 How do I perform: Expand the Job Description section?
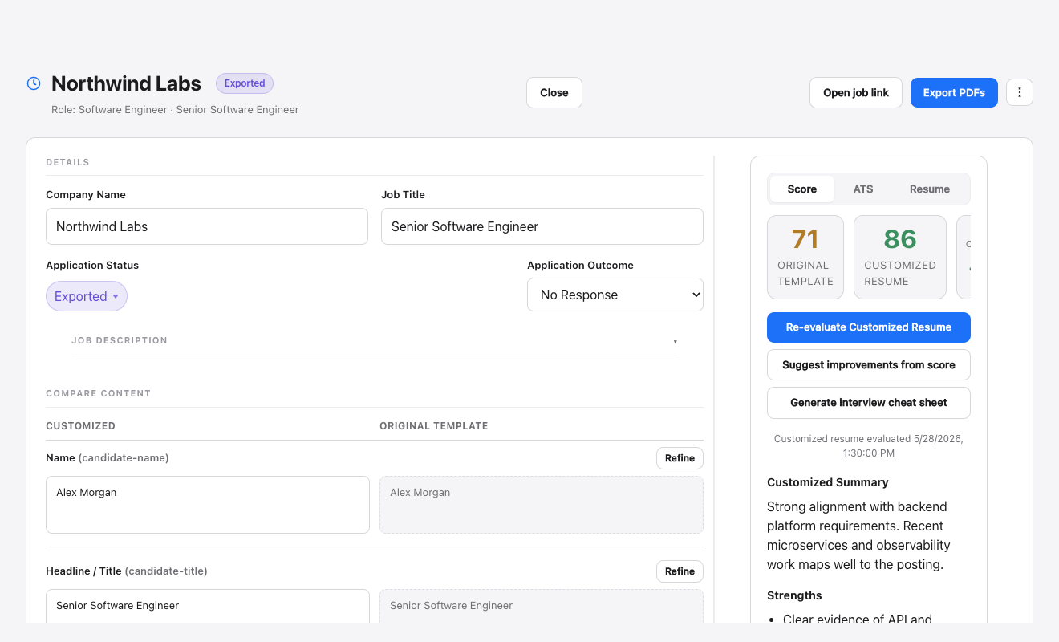(x=375, y=340)
